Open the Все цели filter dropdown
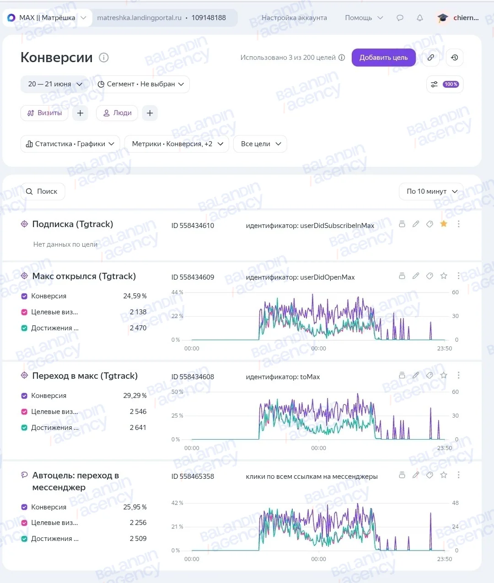Image resolution: width=494 pixels, height=583 pixels. pos(260,144)
